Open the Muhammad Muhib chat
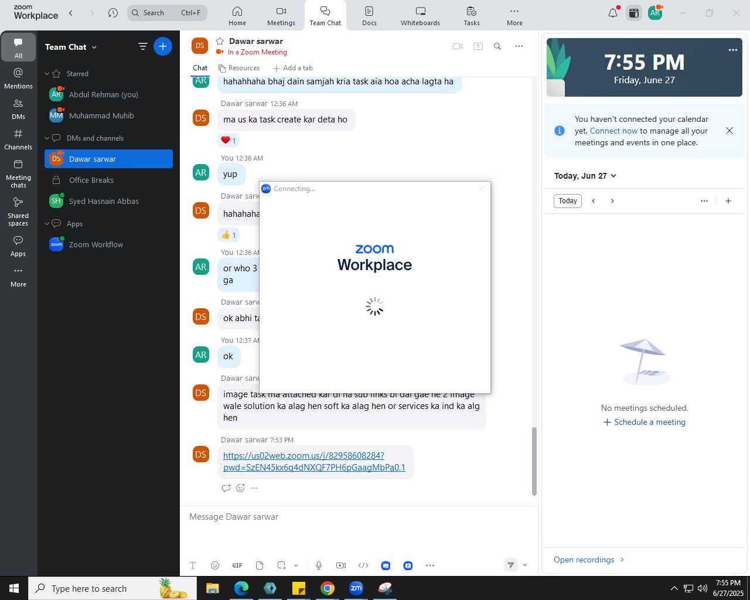The width and height of the screenshot is (750, 600). coord(108,115)
